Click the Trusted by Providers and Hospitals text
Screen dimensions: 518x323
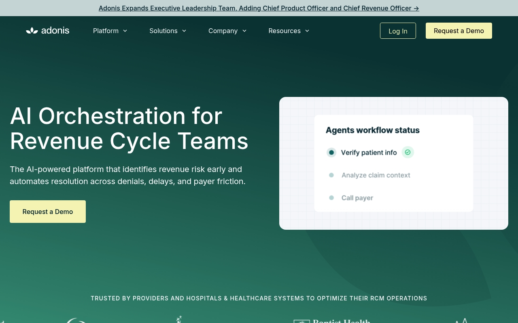[259, 298]
